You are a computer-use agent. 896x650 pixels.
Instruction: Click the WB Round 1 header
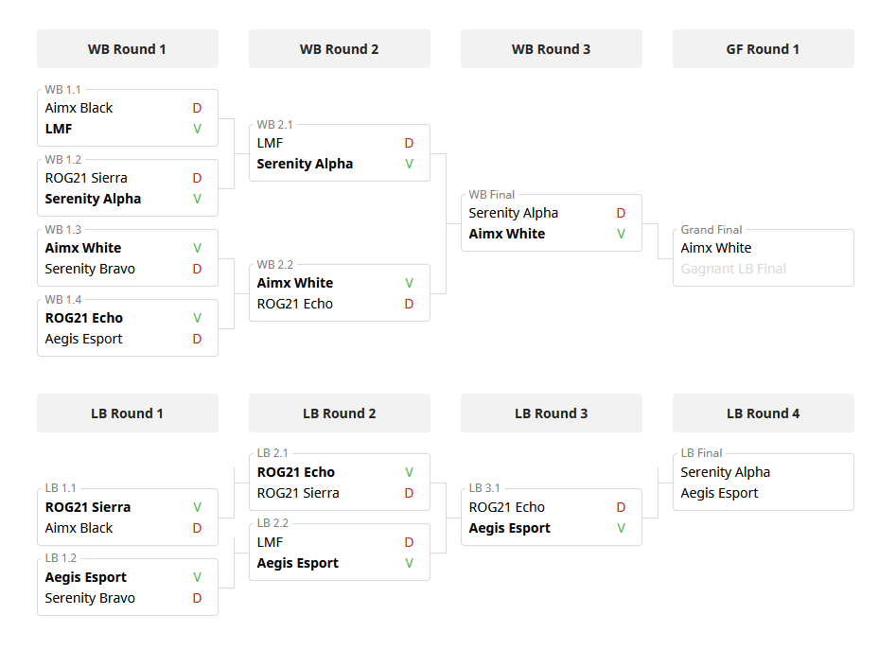click(127, 49)
